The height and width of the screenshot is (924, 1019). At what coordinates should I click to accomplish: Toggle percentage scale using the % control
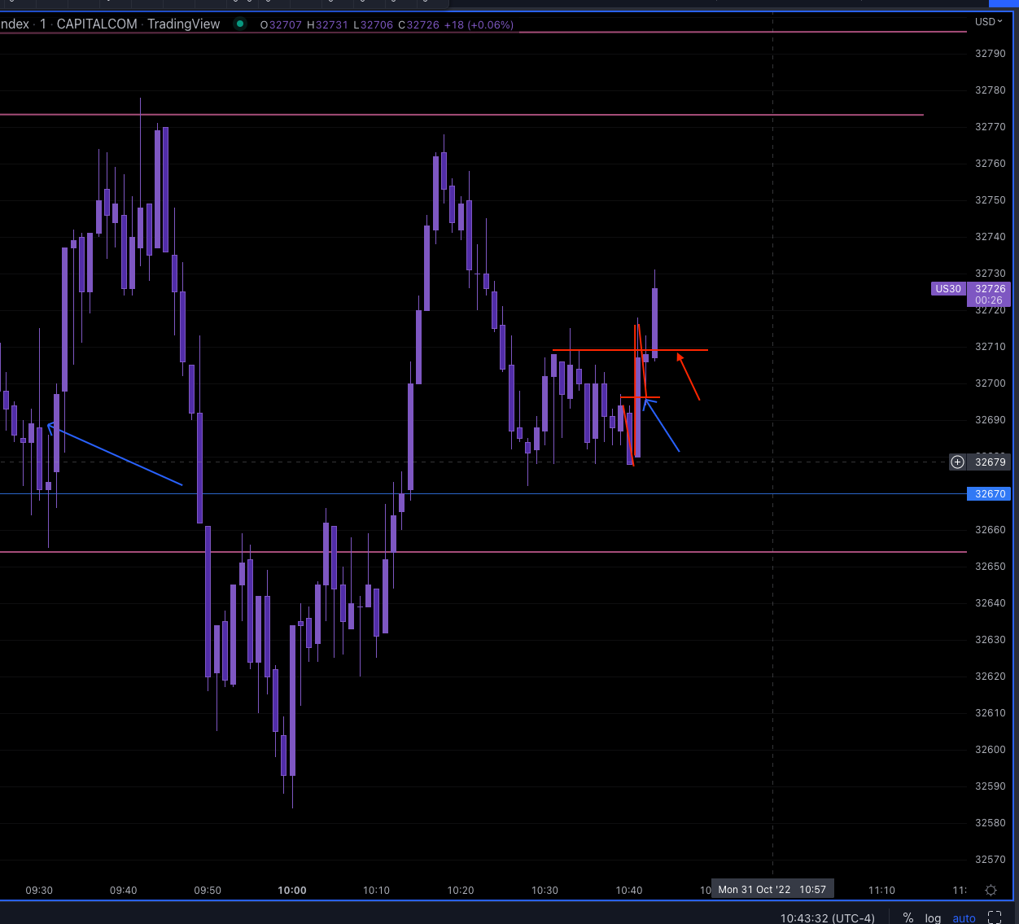point(907,917)
